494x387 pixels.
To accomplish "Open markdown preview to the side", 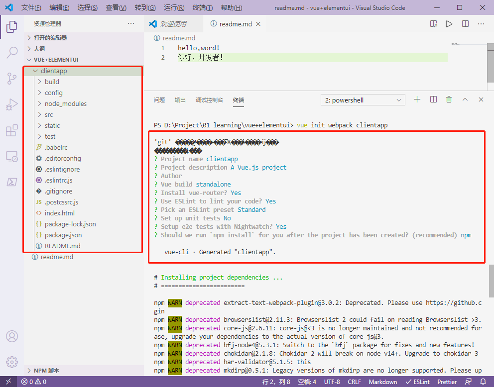I will (x=434, y=24).
